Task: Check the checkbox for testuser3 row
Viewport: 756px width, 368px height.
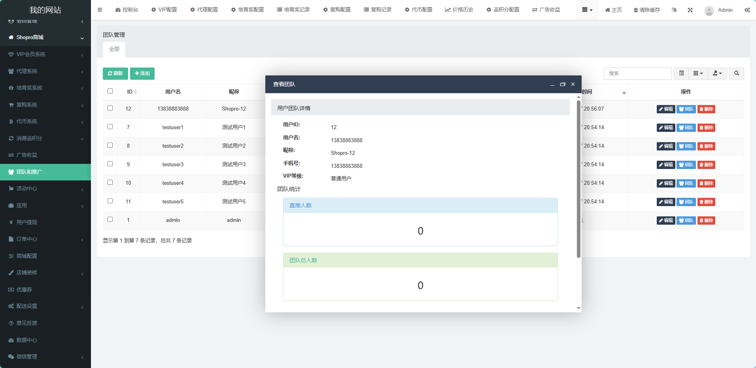Action: pos(110,163)
